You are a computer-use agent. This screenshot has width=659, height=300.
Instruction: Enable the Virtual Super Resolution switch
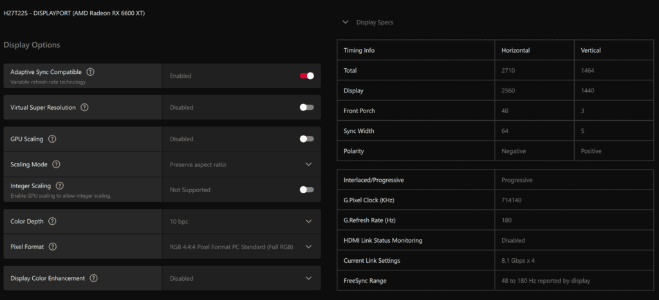click(307, 107)
